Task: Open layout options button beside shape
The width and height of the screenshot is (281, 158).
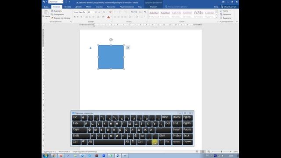Action: pos(128,47)
